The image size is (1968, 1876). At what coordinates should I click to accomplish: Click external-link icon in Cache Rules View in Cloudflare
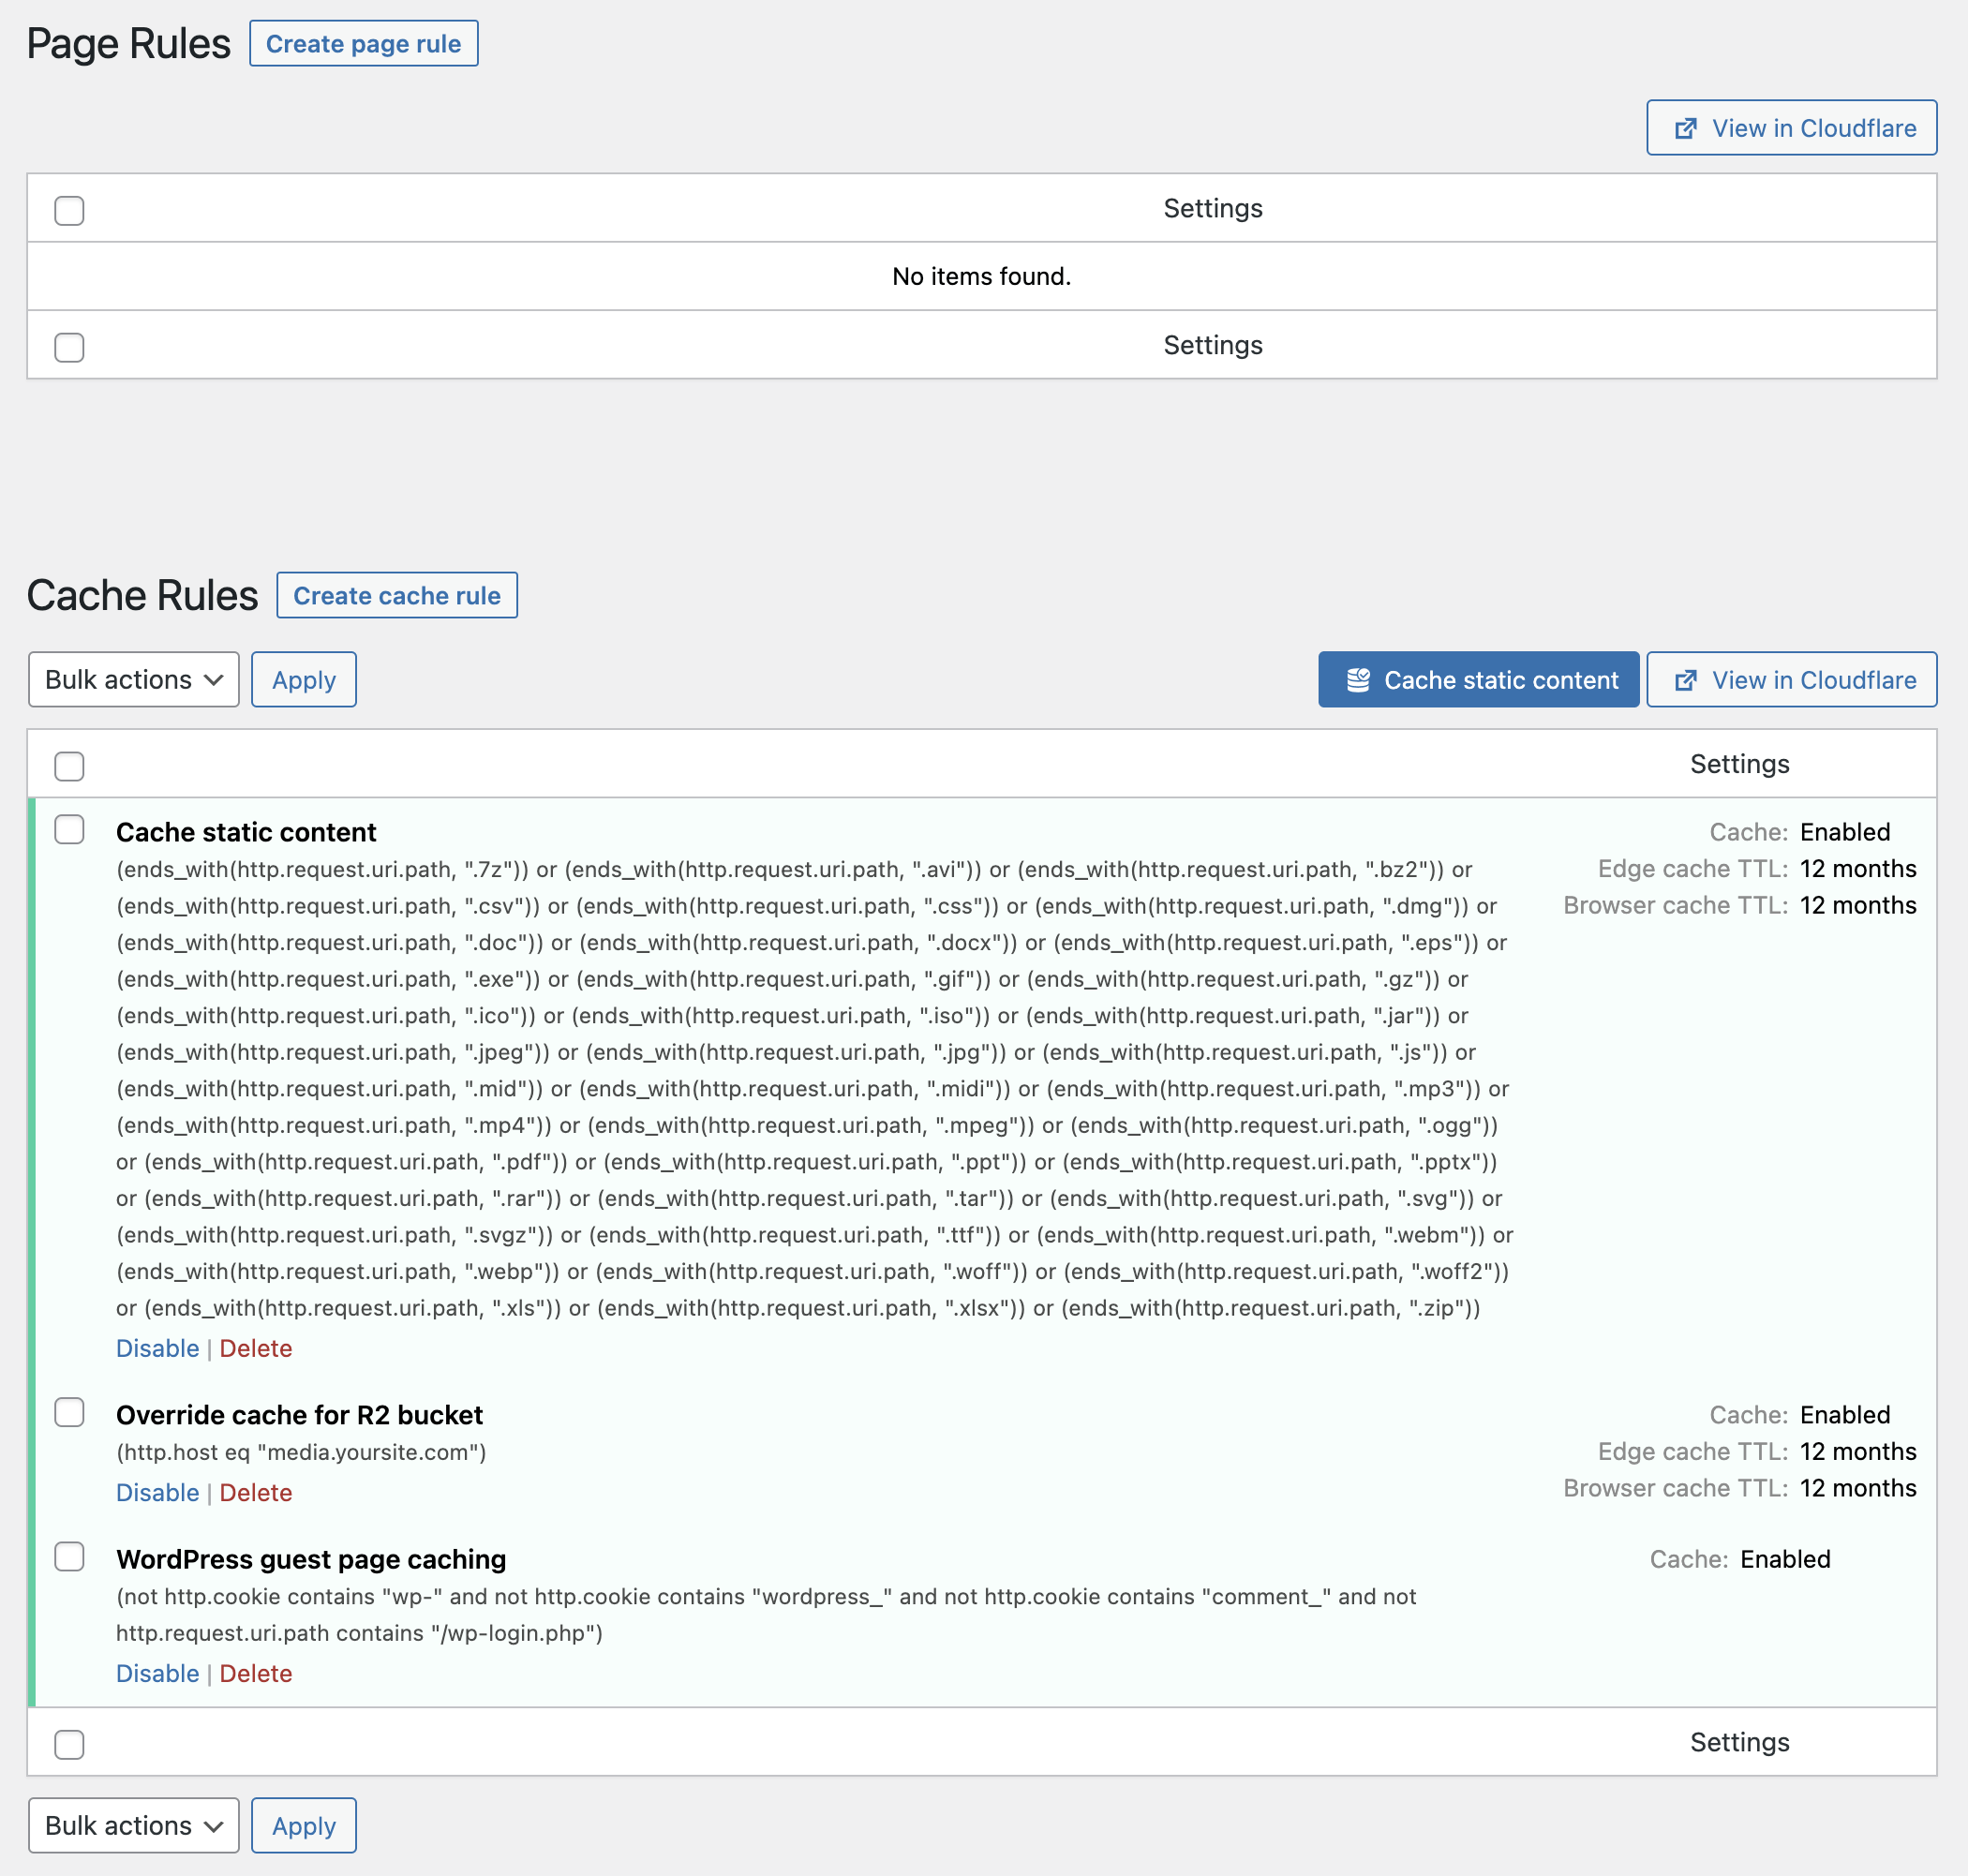coord(1685,680)
